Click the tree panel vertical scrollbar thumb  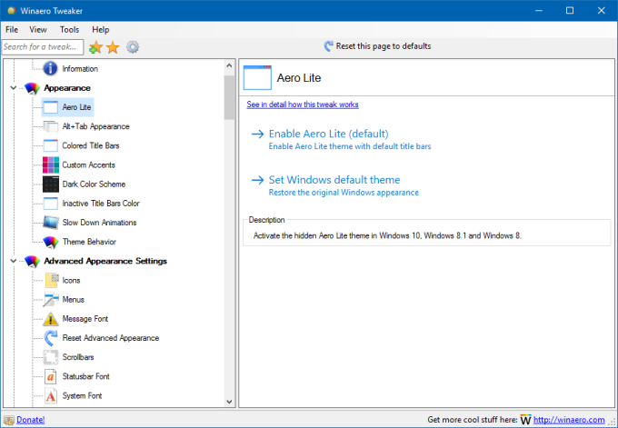point(229,95)
